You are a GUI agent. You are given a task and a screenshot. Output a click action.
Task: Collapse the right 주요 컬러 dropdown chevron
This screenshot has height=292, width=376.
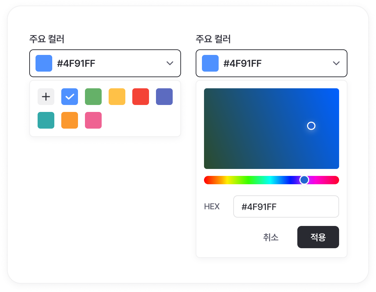[336, 63]
